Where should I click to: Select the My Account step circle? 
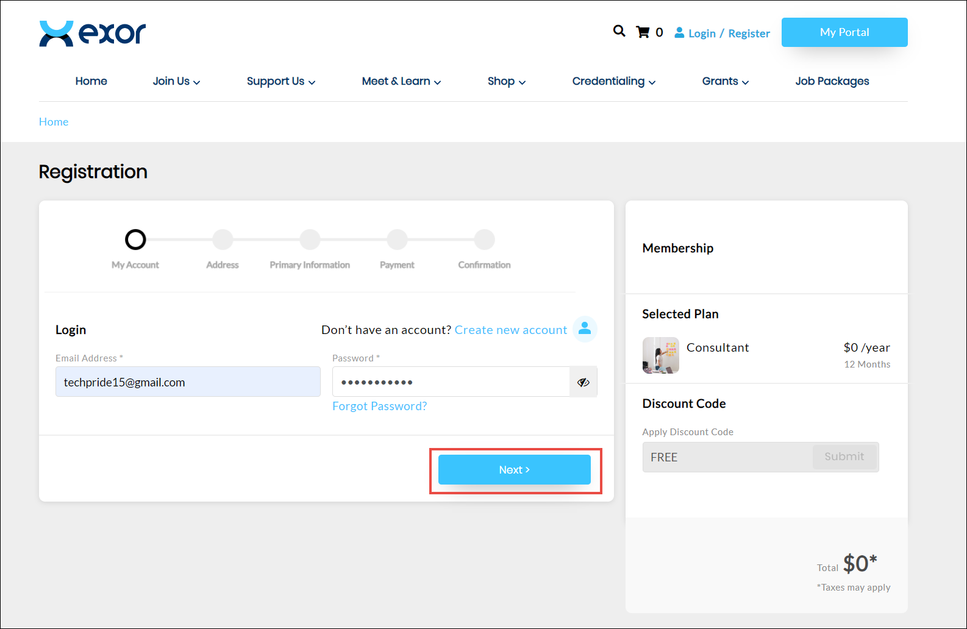(x=135, y=240)
